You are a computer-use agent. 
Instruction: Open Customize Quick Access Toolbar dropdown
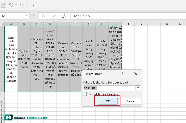[33, 5]
